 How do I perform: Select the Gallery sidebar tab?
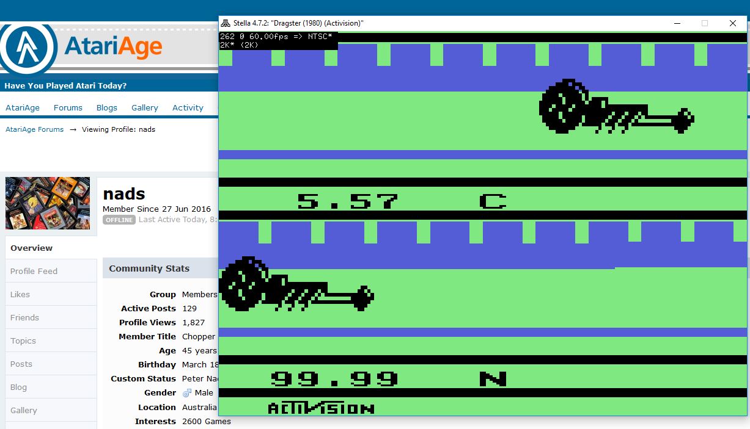coord(51,410)
